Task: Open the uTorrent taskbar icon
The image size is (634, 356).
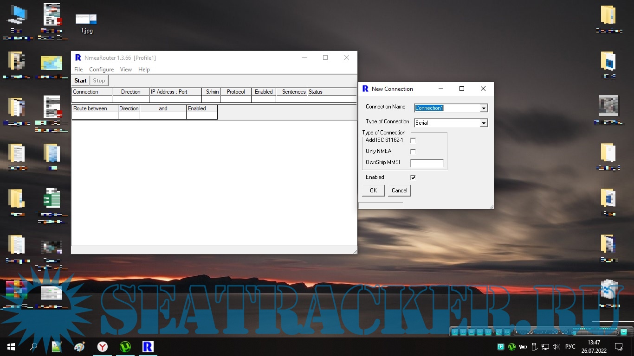Action: 125,346
